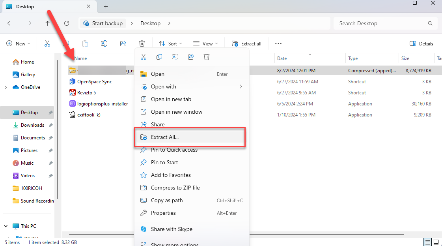
Task: Switch to details view in the status bar
Action: 427,241
